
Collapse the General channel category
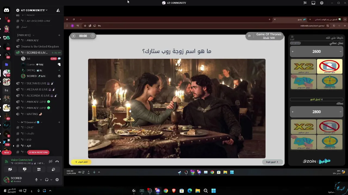click(30, 122)
